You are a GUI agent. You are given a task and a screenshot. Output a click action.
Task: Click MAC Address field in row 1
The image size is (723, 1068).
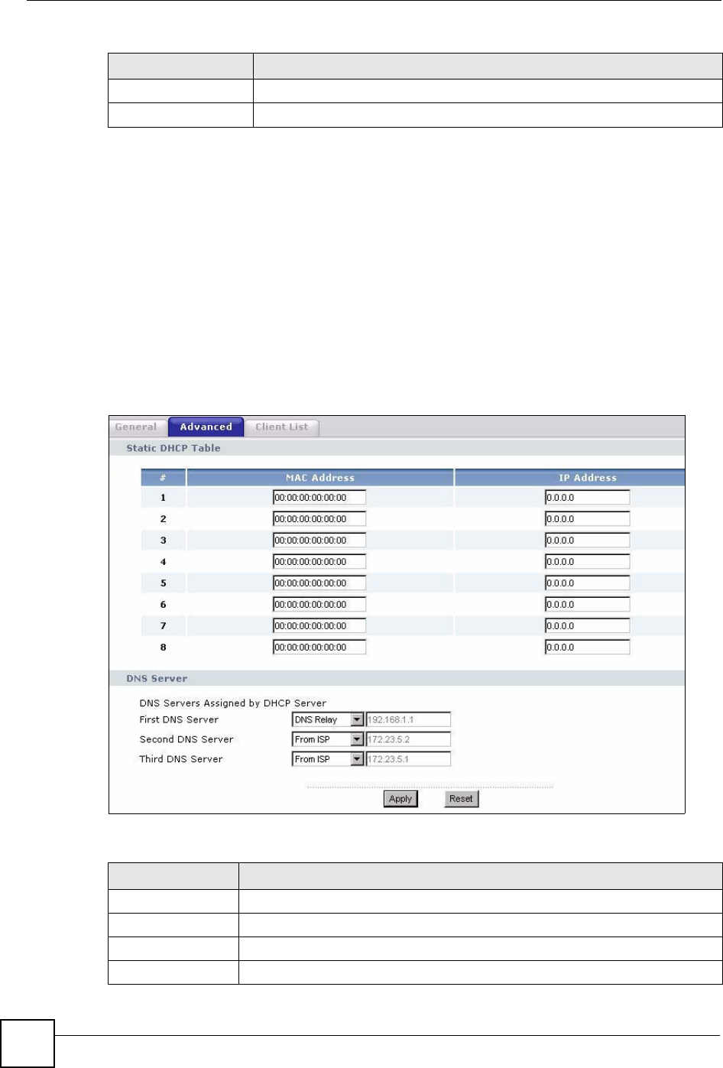click(319, 498)
